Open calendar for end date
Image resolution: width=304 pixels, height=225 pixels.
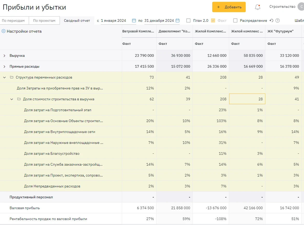[x=178, y=20]
